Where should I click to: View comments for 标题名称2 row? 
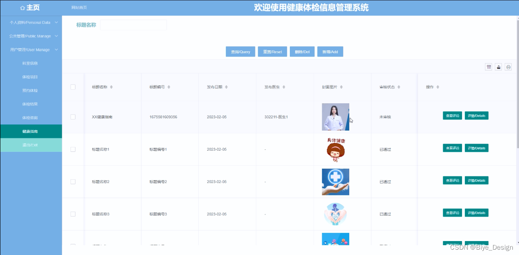[452, 180]
